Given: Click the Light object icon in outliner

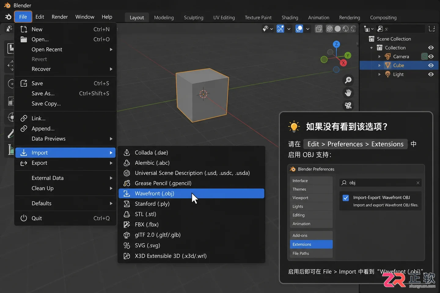Looking at the screenshot, I should [388, 74].
